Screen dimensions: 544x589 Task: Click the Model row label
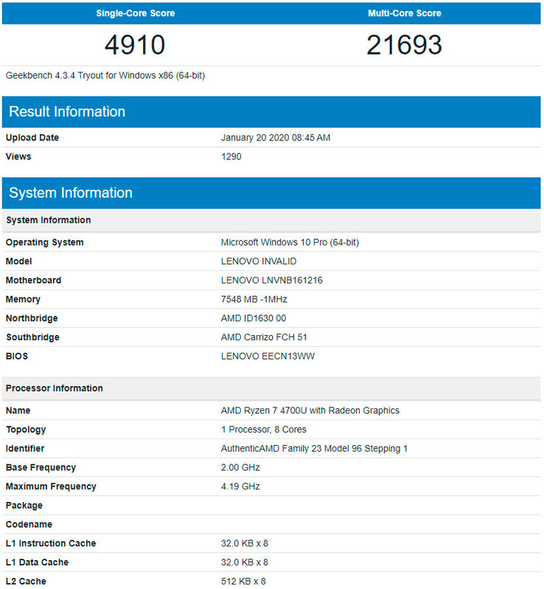click(18, 261)
